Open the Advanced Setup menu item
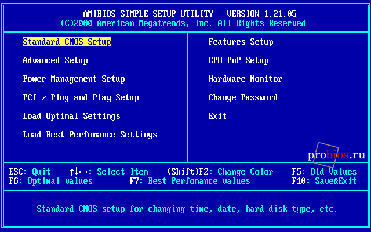 pos(56,60)
